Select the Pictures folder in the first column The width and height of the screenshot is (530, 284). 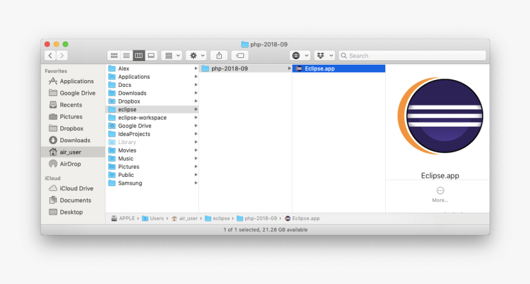(152, 167)
